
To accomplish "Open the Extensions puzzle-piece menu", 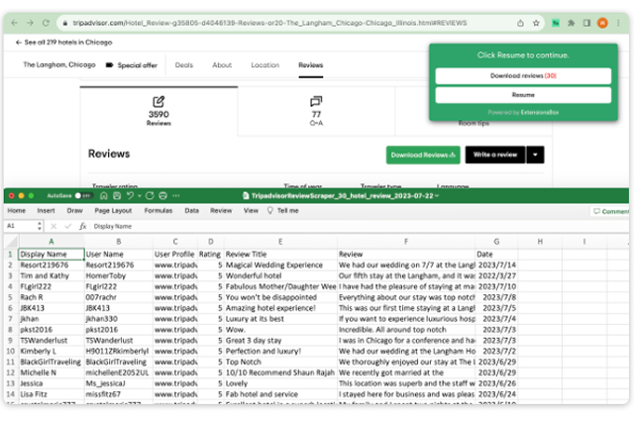I will pyautogui.click(x=571, y=23).
